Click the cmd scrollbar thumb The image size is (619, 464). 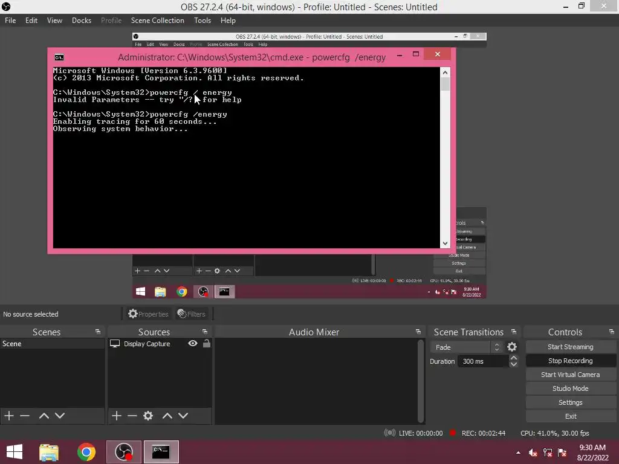[445, 84]
